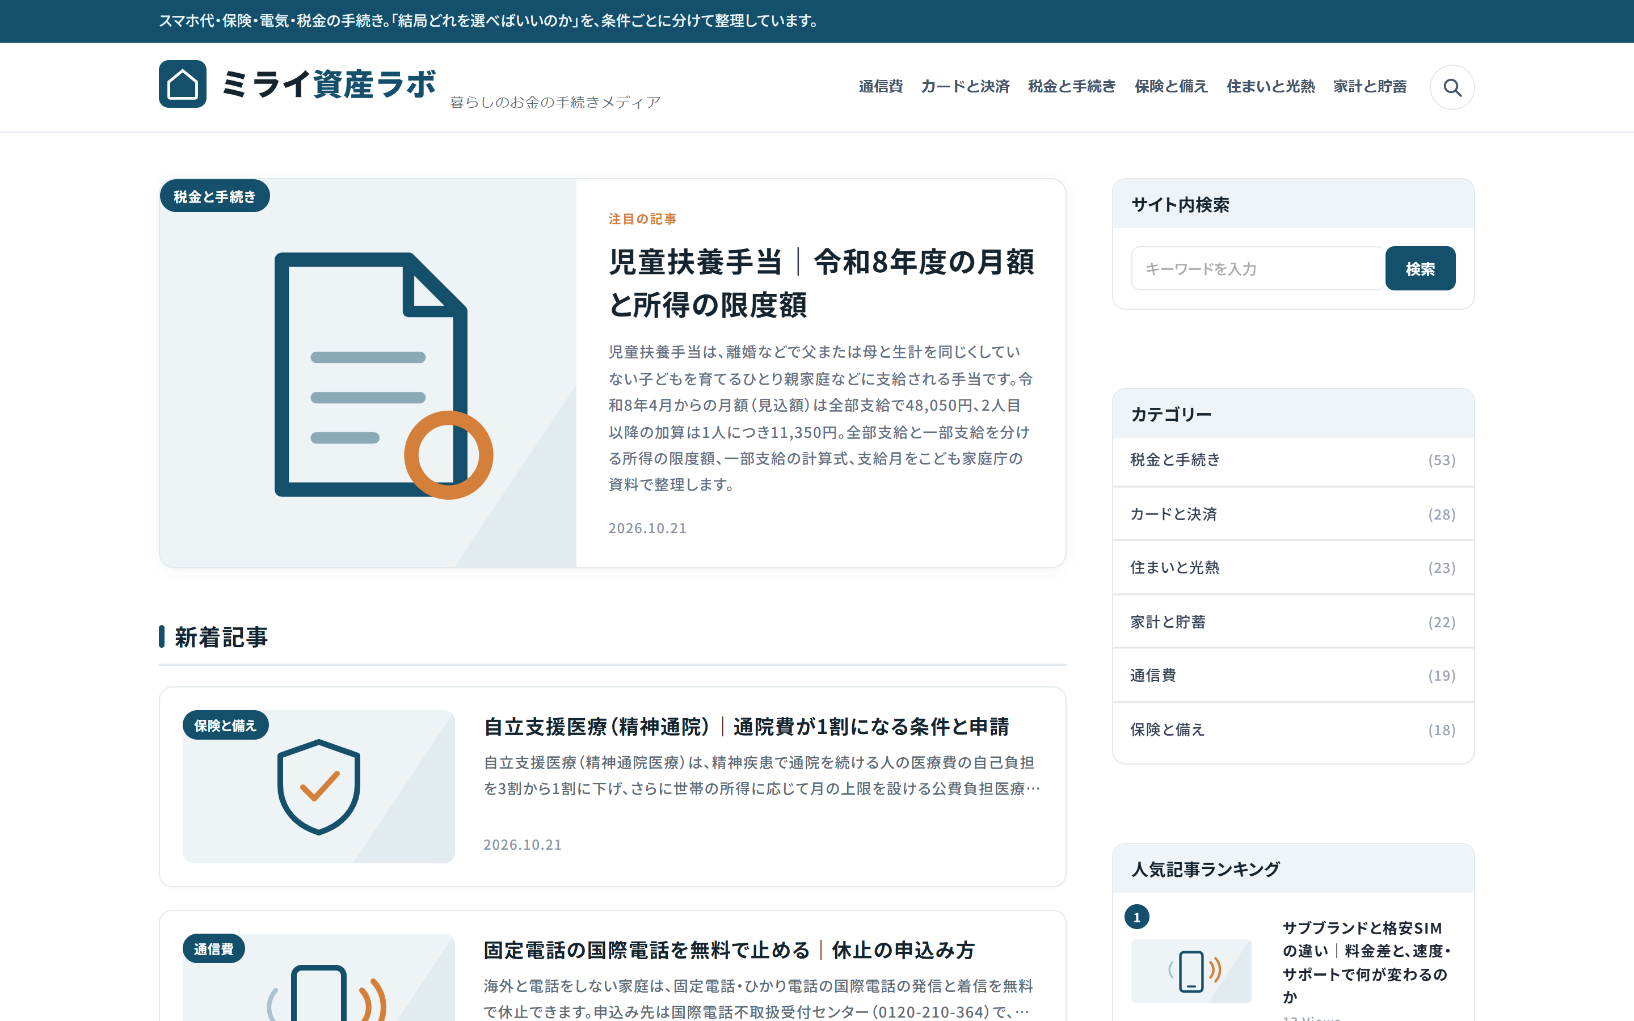Open the 通信費 navigation menu item

pyautogui.click(x=881, y=86)
